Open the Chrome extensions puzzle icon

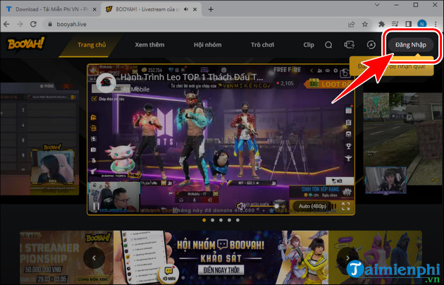click(x=381, y=25)
